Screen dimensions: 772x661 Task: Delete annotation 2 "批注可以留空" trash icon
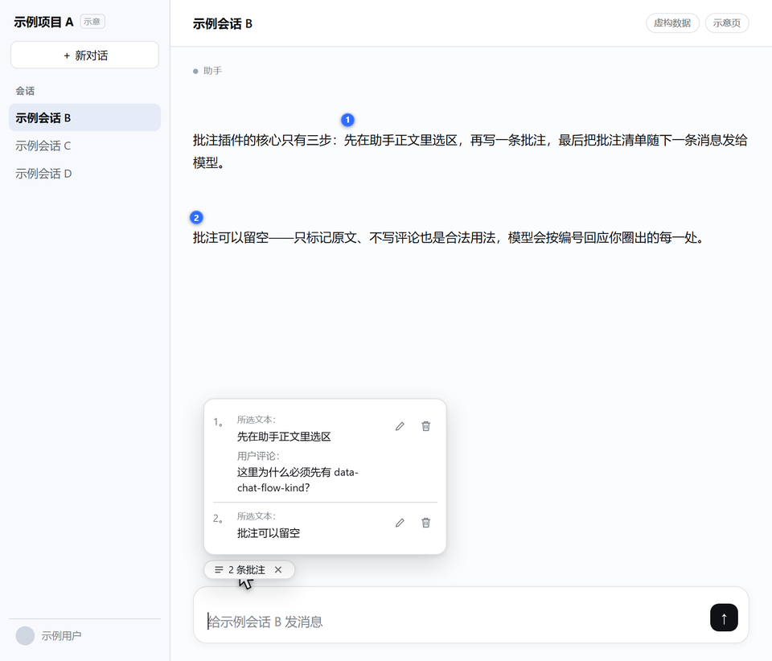tap(426, 523)
